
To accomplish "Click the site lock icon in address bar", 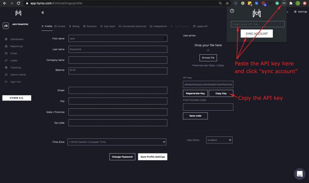I will click(x=27, y=3).
